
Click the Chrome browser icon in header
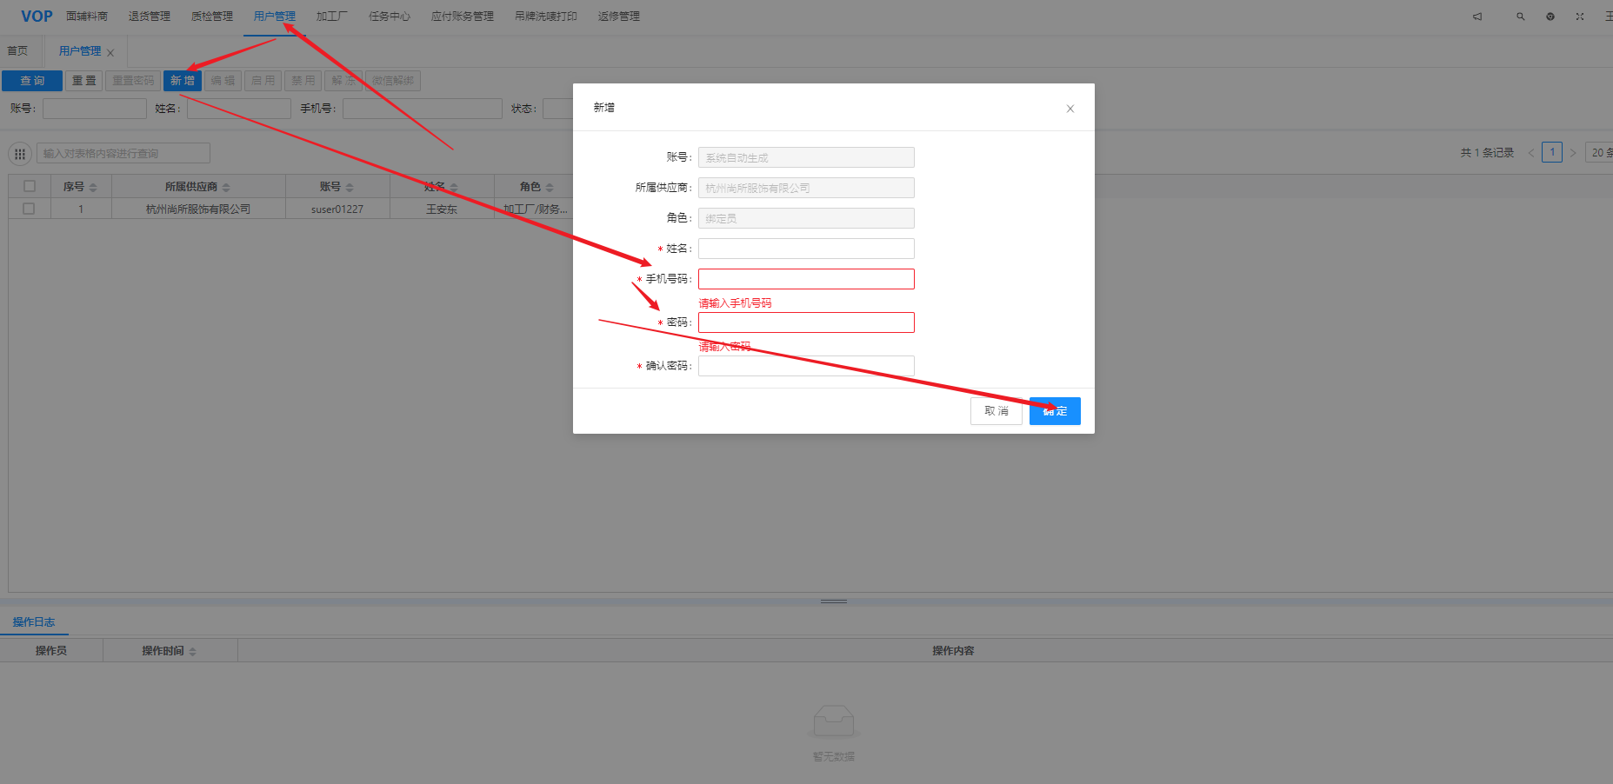click(x=1550, y=17)
